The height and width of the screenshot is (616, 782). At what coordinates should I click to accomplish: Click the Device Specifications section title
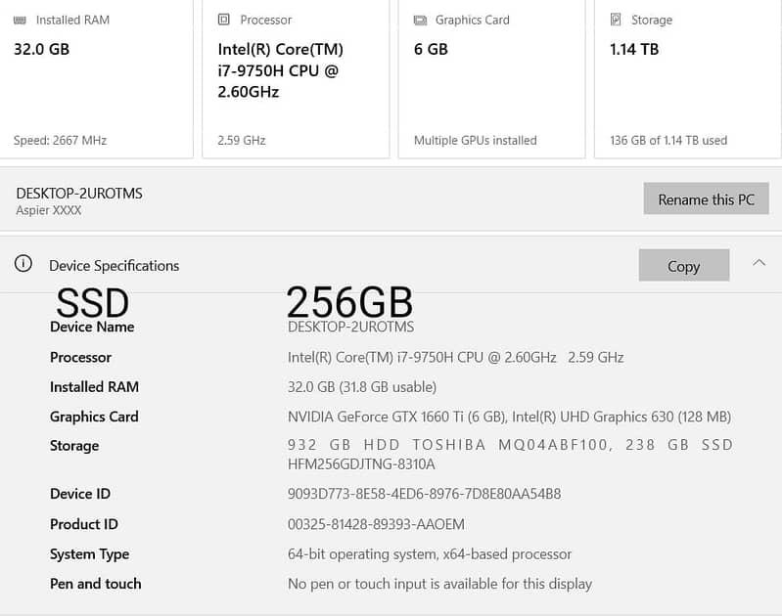(114, 265)
